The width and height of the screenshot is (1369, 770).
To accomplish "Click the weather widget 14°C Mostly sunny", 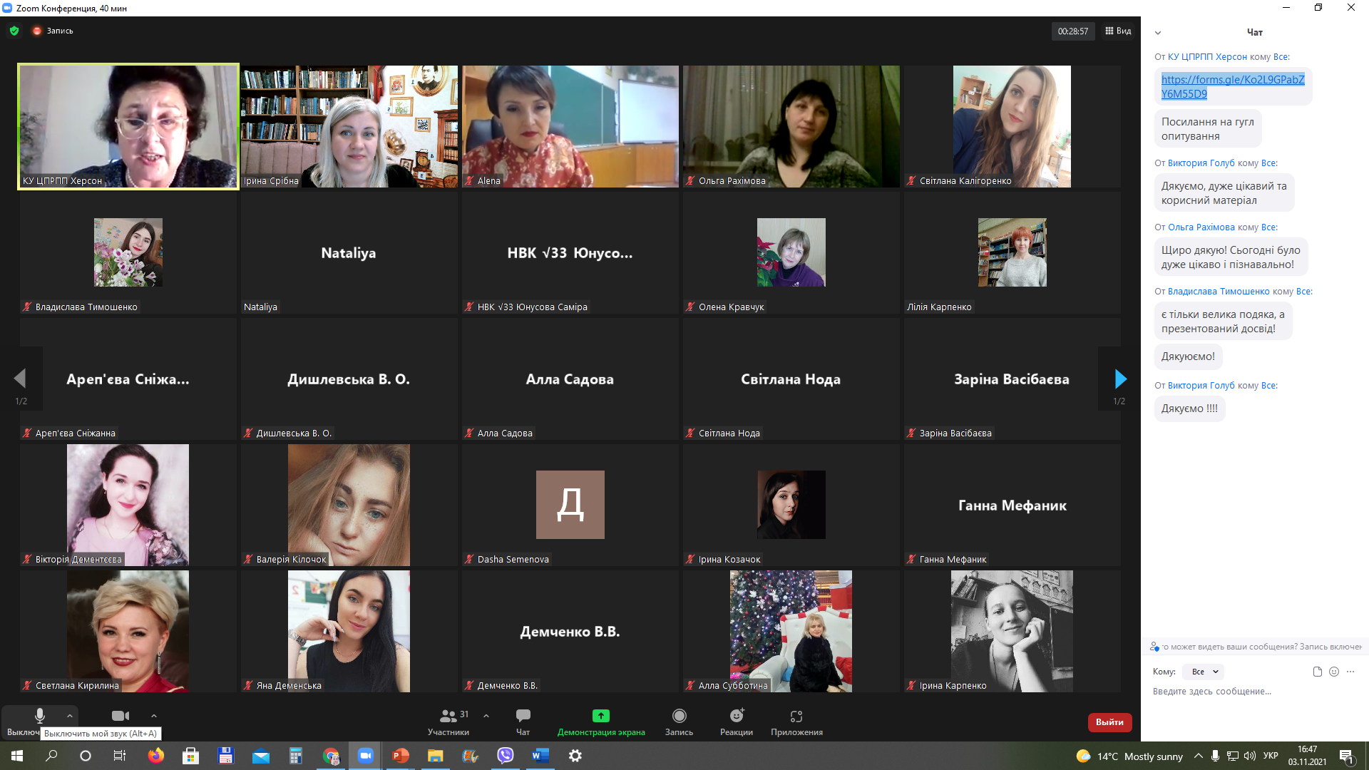I will pos(1129,756).
